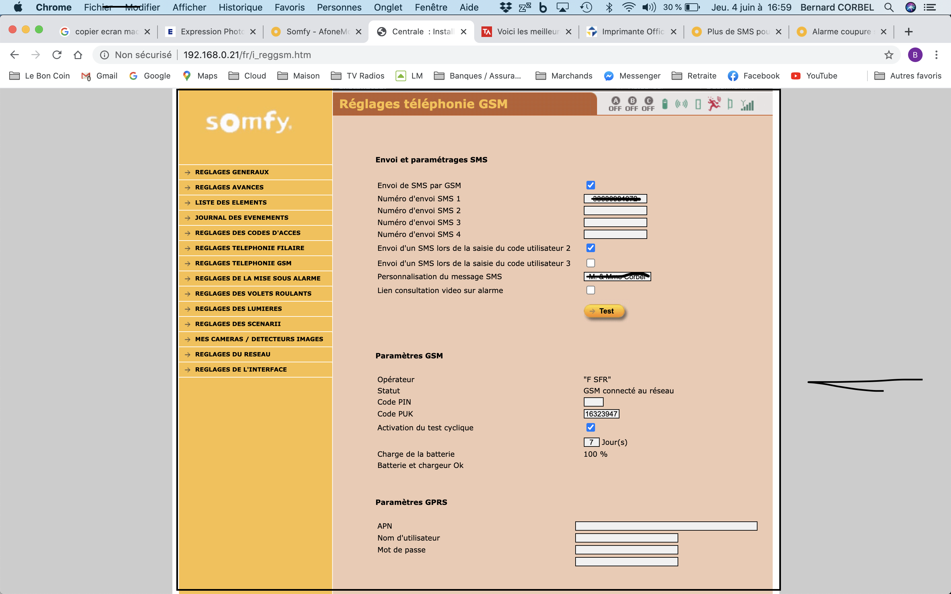Click the cyclic test Jour(s) number field
The width and height of the screenshot is (951, 594).
[x=591, y=442]
